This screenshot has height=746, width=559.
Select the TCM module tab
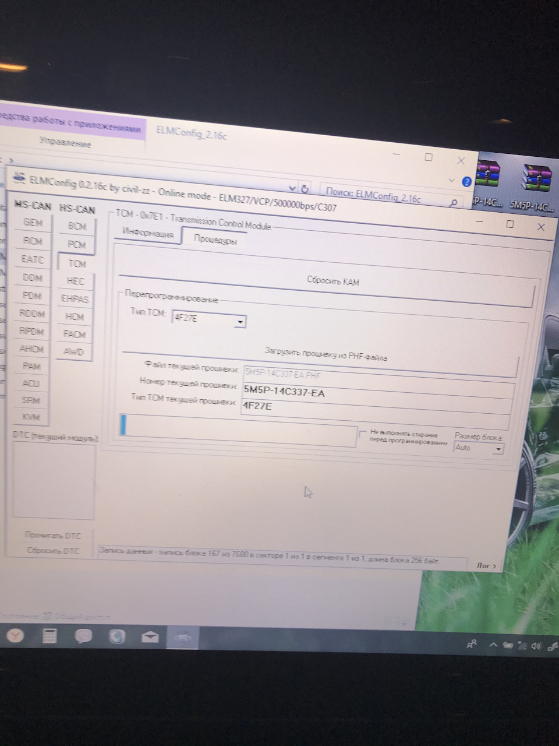(76, 263)
